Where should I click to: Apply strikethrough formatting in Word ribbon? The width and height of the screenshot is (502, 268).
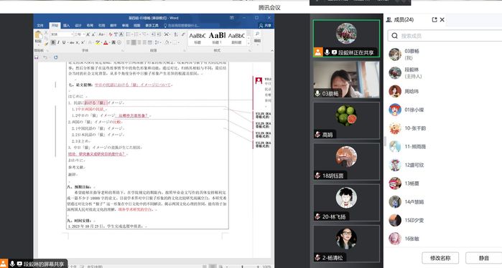[72, 42]
